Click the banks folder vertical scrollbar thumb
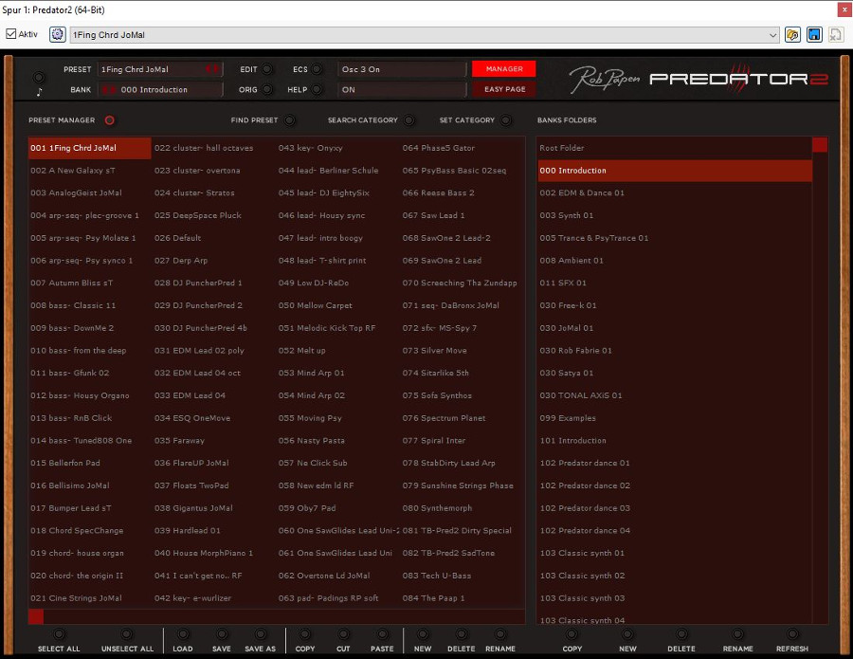 [820, 145]
